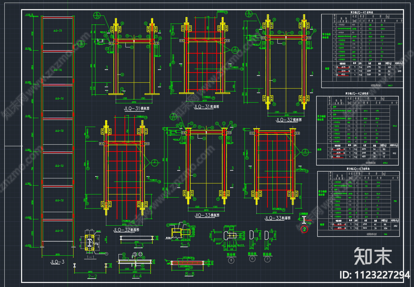Viewport: 414px width, 287px height.
Task: Select the JLQ-31 配筋图 title label
Action: pos(206,107)
